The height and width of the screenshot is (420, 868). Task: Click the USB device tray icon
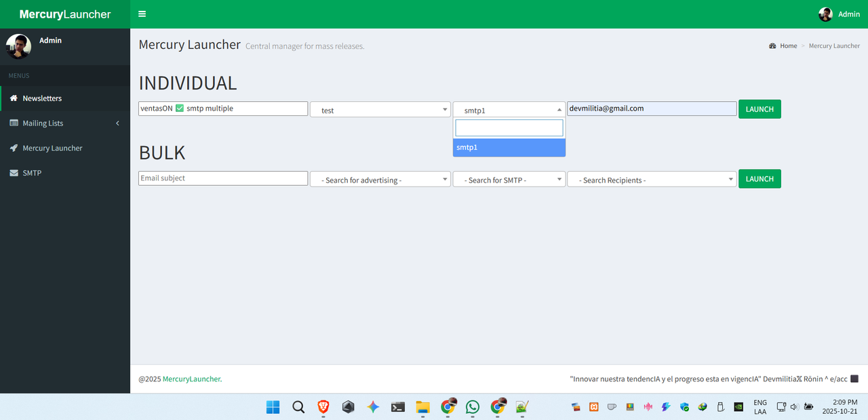(720, 407)
